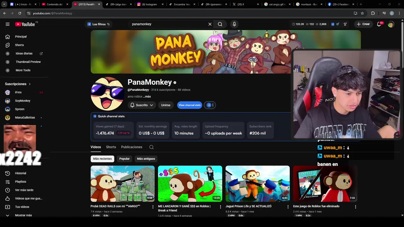
Task: Open options for the Probé DEAD RAILS video
Action: (x=153, y=207)
